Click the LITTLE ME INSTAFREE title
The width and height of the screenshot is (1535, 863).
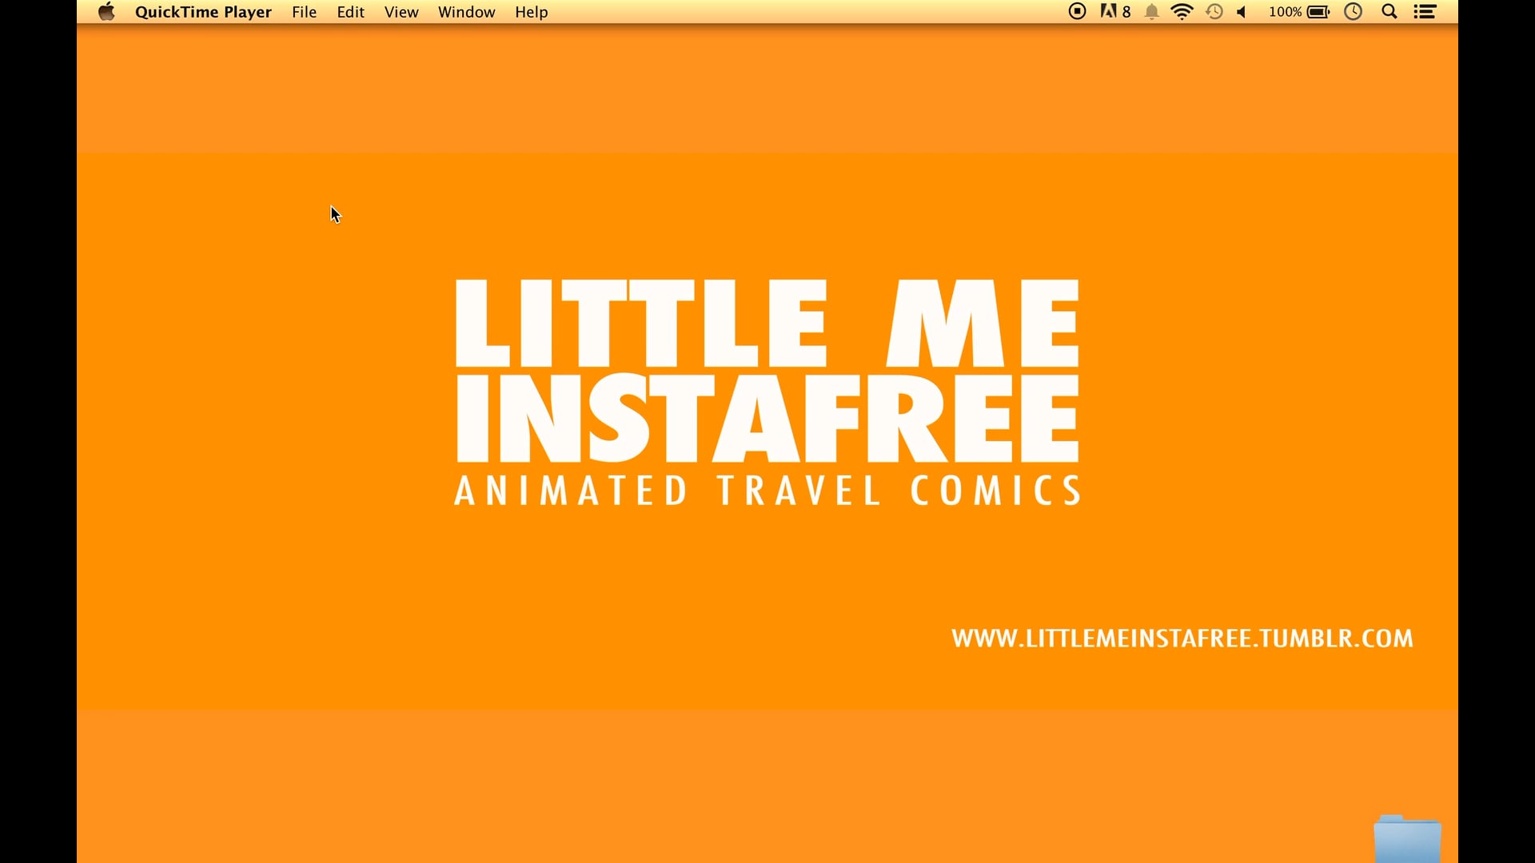[767, 372]
